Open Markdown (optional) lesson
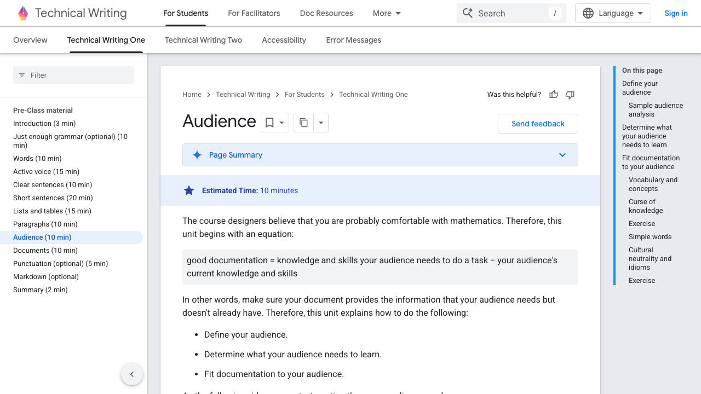Viewport: 701px width, 394px height. point(46,277)
